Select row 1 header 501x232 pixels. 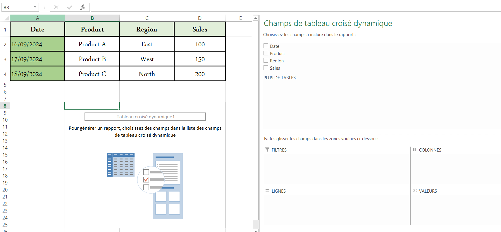[5, 29]
